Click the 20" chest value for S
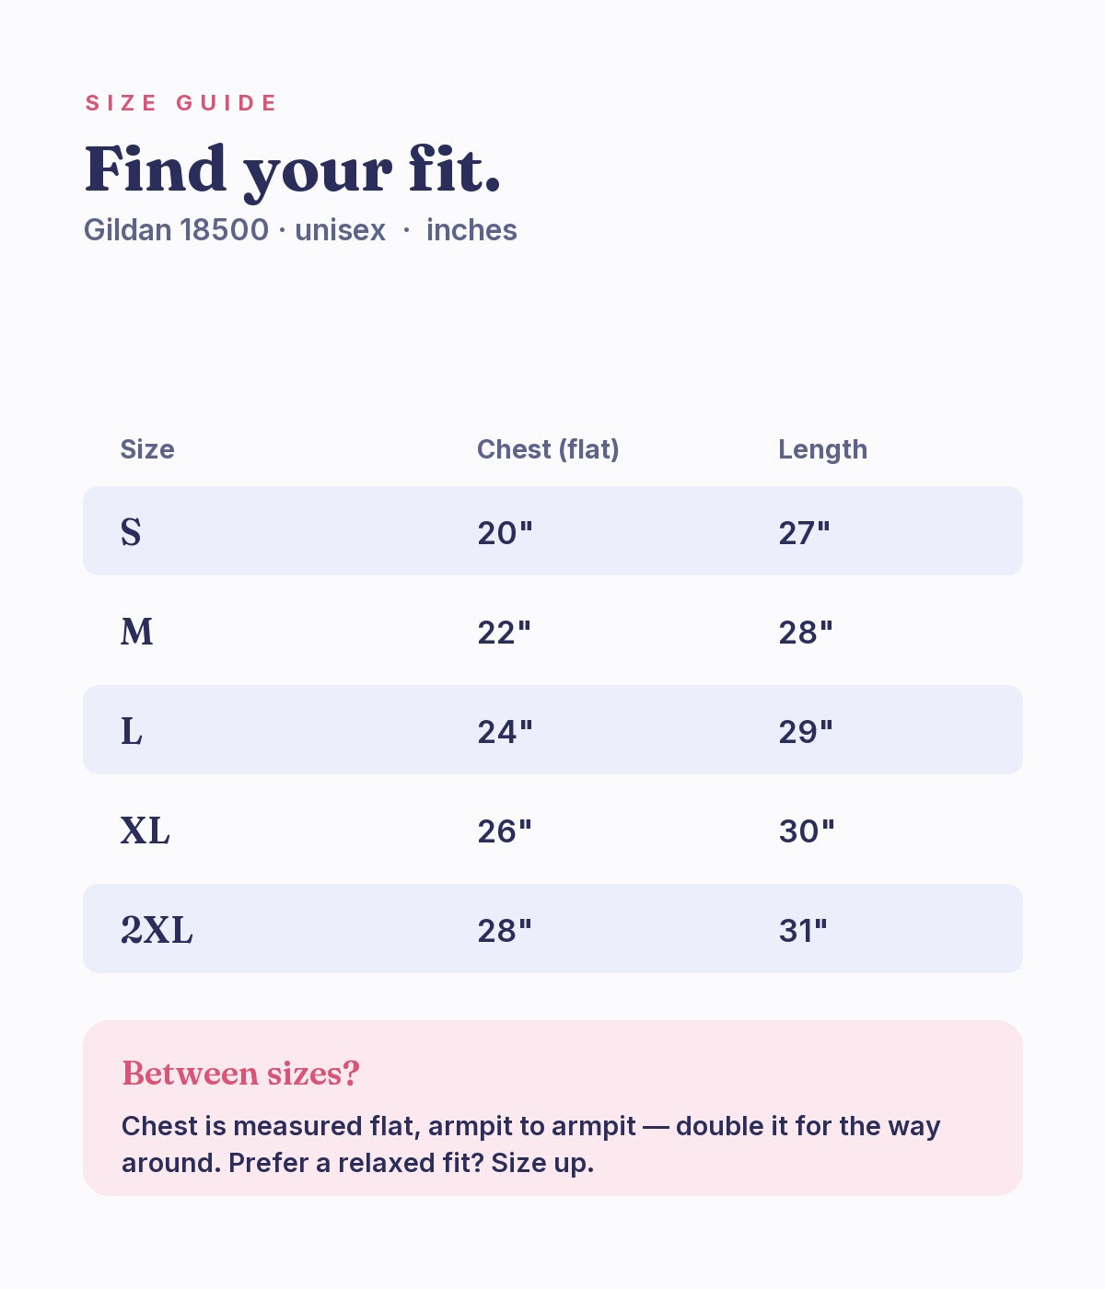The width and height of the screenshot is (1105, 1289). tap(505, 533)
